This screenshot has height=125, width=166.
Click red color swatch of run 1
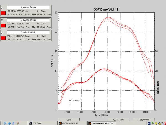coord(3,13)
